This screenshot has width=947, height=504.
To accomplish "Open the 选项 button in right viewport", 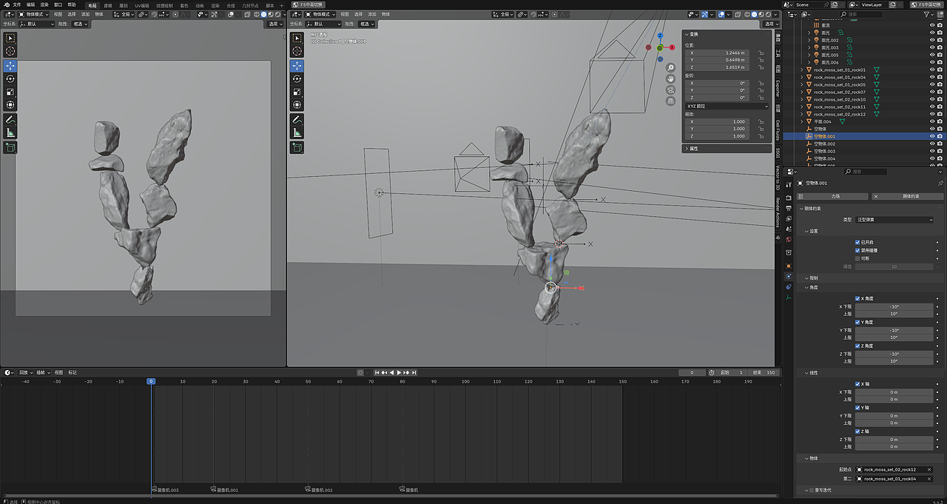I will point(772,24).
